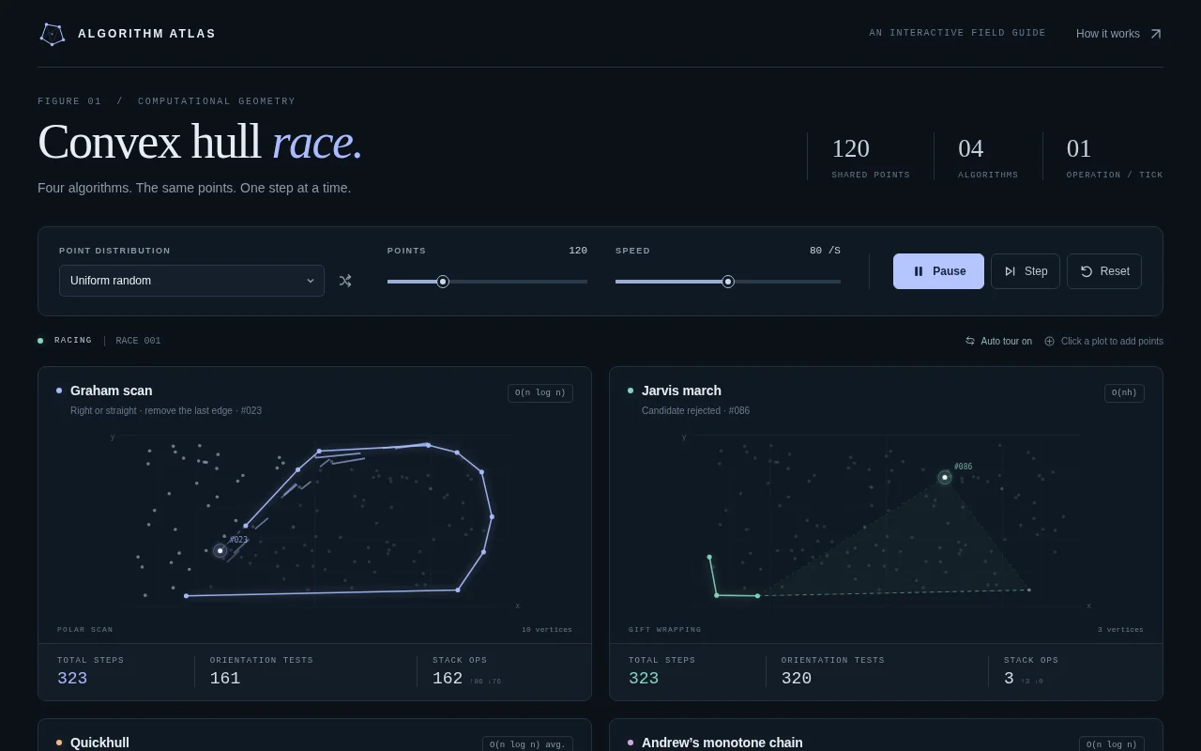Adjust the Speed slider handle
Screen dimensions: 1201x751
coord(728,282)
